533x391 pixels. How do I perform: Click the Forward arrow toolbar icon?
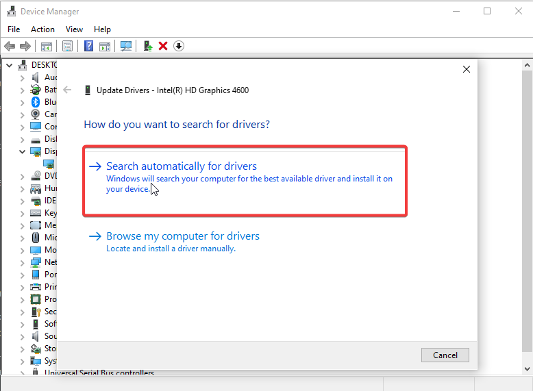[x=25, y=46]
